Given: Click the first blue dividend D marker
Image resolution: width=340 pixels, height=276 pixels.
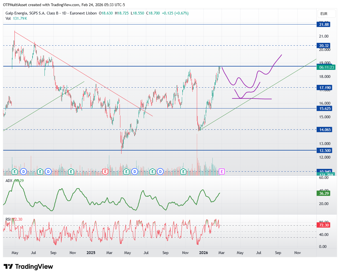Looking at the screenshot, I should [x=24, y=172].
